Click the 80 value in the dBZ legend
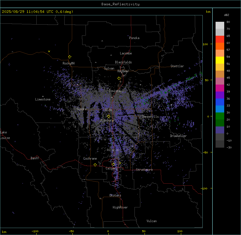241x235 pixels. [x=228, y=22]
